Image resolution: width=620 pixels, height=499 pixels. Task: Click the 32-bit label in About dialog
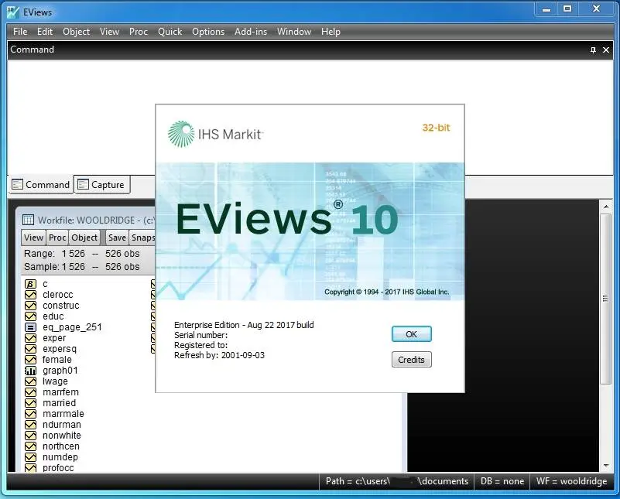point(436,128)
